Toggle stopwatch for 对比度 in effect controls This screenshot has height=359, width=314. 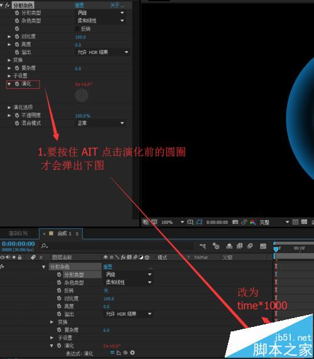[x=17, y=36]
